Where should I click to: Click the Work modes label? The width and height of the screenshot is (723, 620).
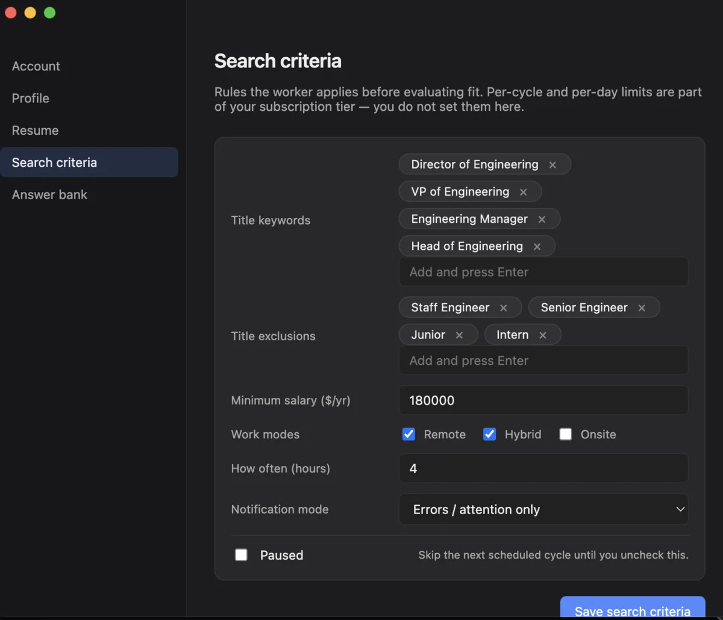click(265, 435)
